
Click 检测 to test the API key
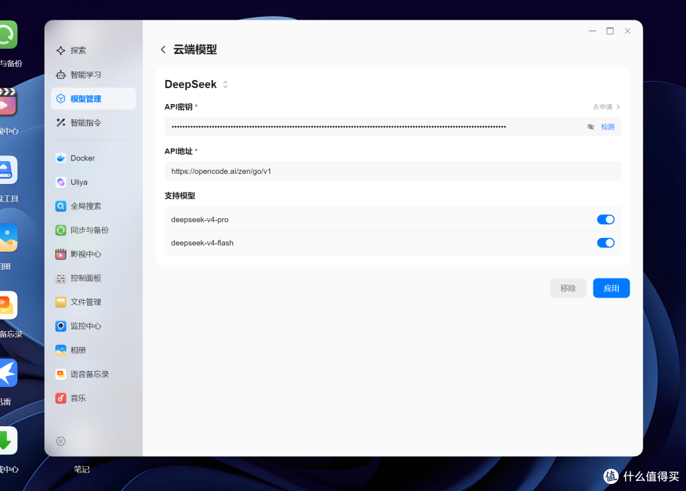[608, 127]
